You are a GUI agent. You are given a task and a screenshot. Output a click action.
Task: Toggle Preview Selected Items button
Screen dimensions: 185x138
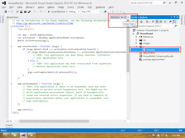tap(174, 22)
